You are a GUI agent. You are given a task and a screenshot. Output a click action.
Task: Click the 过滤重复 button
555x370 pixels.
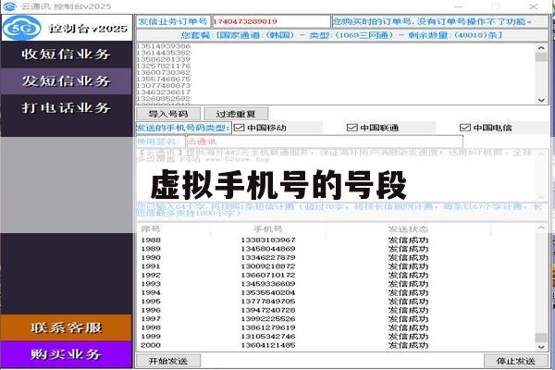236,114
